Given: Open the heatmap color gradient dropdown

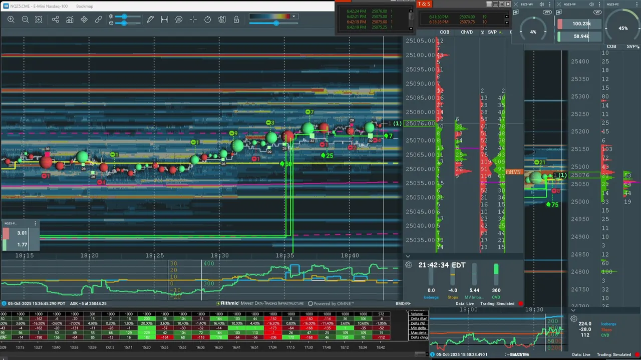Looking at the screenshot, I should tap(294, 16).
